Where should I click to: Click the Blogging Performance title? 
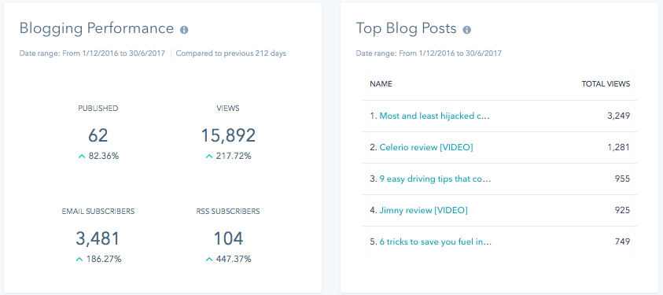point(97,28)
